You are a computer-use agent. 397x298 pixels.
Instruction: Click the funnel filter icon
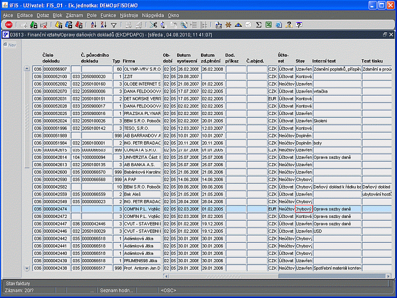pos(113,25)
